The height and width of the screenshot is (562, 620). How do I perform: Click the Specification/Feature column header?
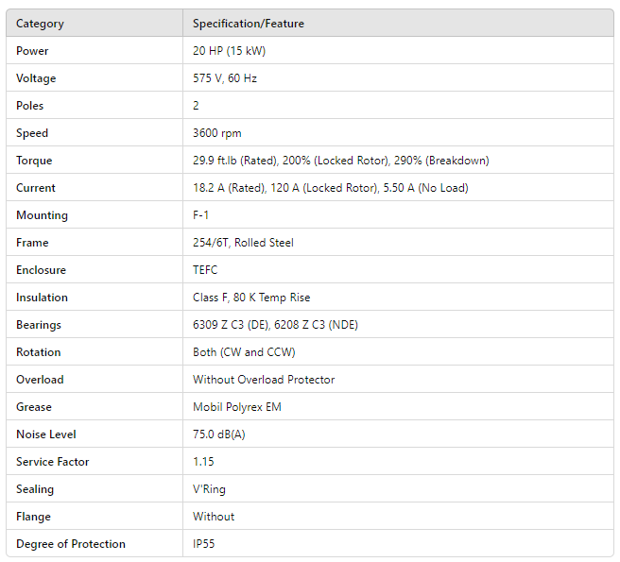pyautogui.click(x=249, y=24)
